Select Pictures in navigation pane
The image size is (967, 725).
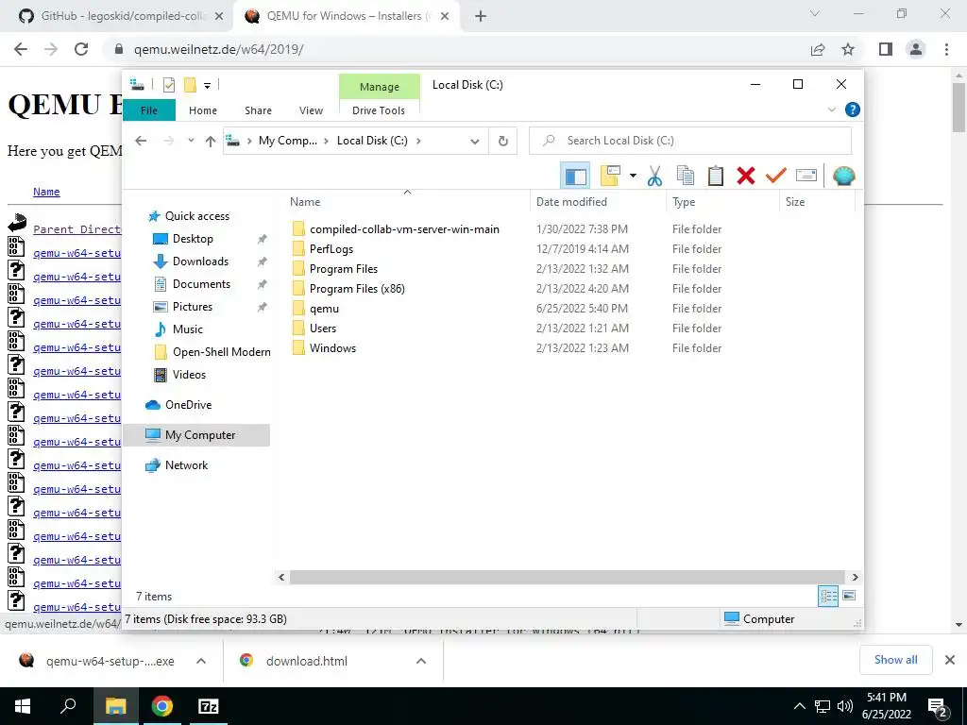[193, 307]
